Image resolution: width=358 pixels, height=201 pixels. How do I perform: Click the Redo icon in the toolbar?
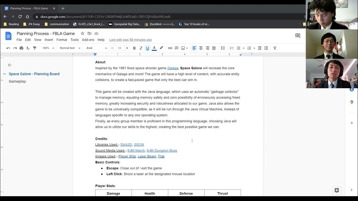(15, 48)
